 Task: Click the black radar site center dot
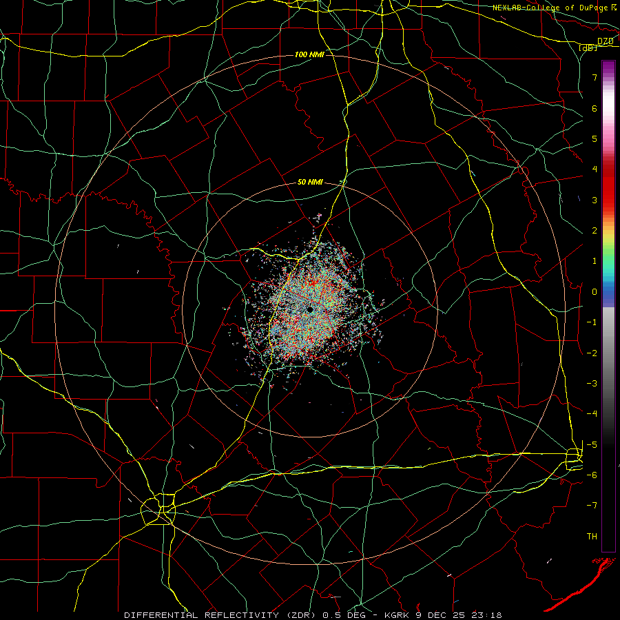pyautogui.click(x=310, y=309)
